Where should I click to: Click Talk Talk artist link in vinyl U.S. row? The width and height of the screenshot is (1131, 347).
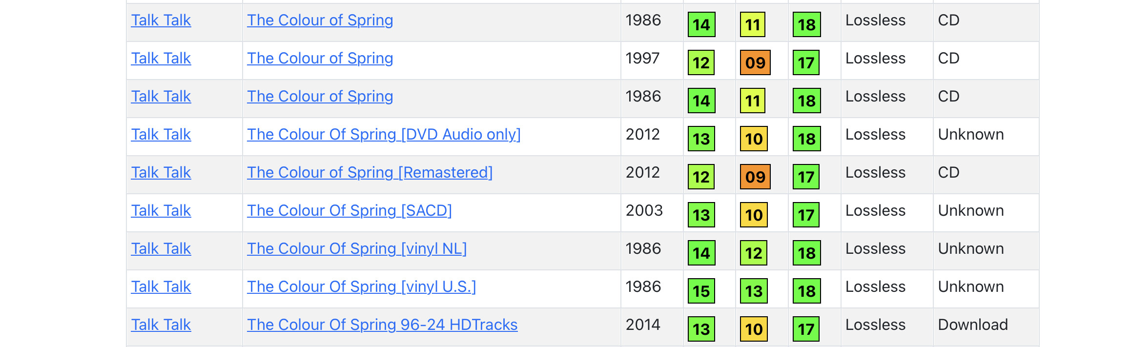pyautogui.click(x=161, y=286)
